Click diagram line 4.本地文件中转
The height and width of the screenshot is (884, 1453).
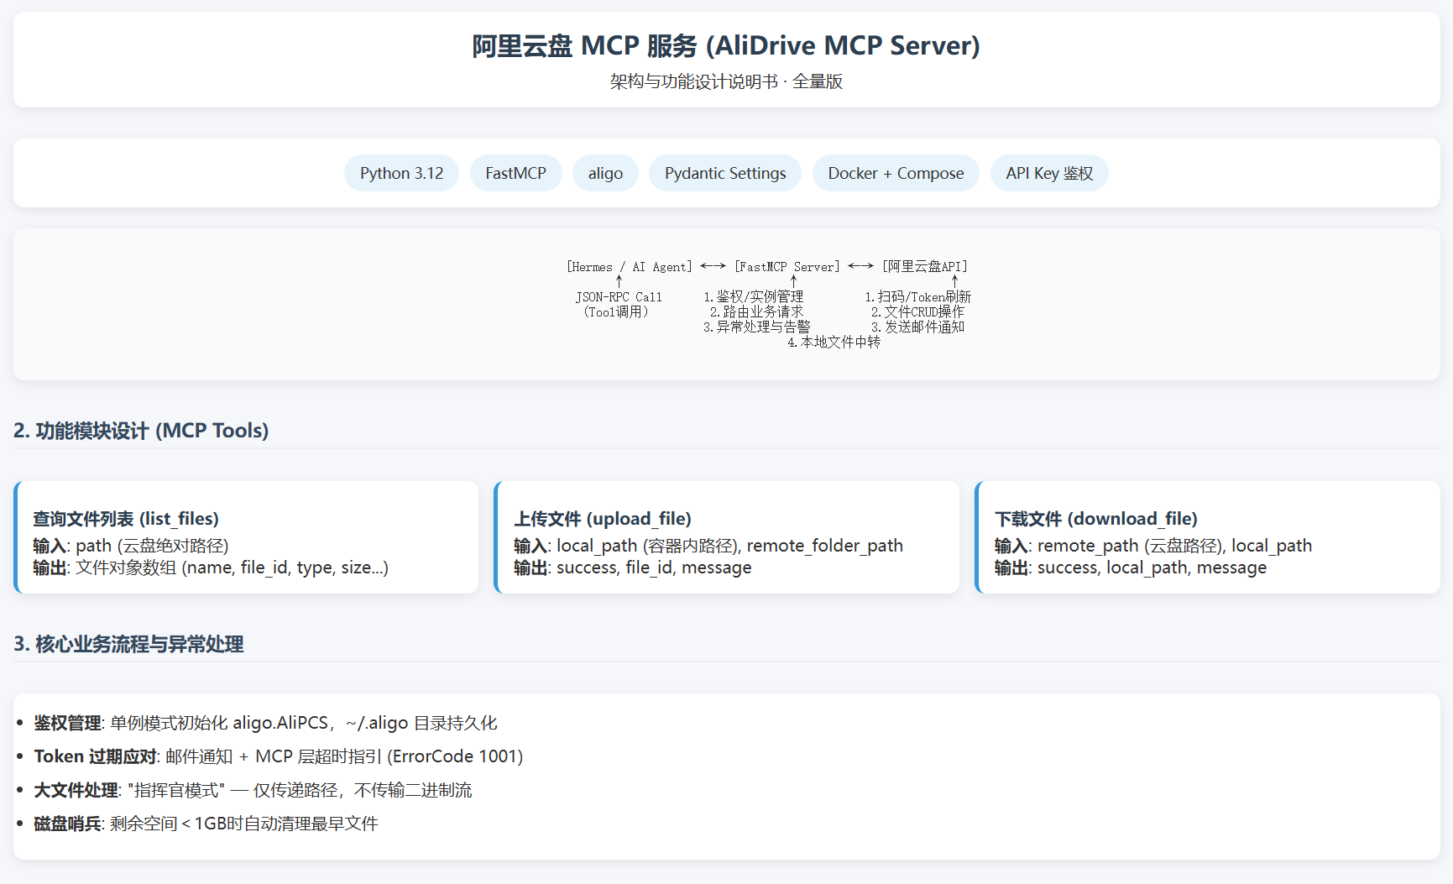point(834,343)
